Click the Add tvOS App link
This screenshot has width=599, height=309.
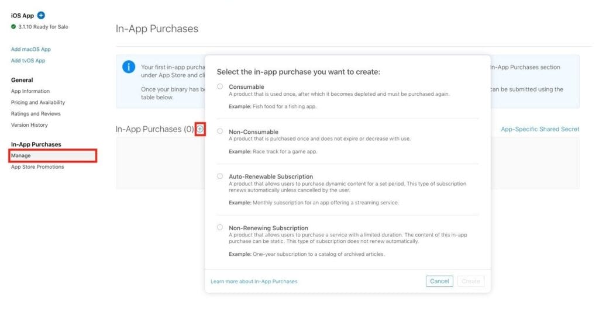(x=28, y=61)
